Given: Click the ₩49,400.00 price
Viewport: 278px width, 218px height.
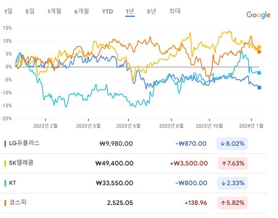Looking at the screenshot, I should pos(115,163).
